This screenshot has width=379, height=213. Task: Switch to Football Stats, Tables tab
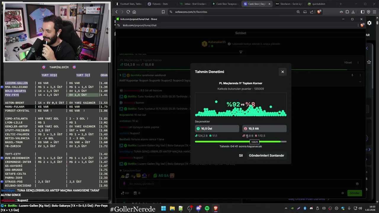[x=129, y=4]
